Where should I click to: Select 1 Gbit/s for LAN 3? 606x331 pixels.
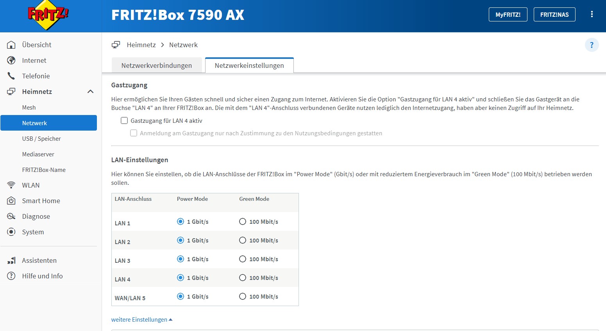[x=181, y=259]
